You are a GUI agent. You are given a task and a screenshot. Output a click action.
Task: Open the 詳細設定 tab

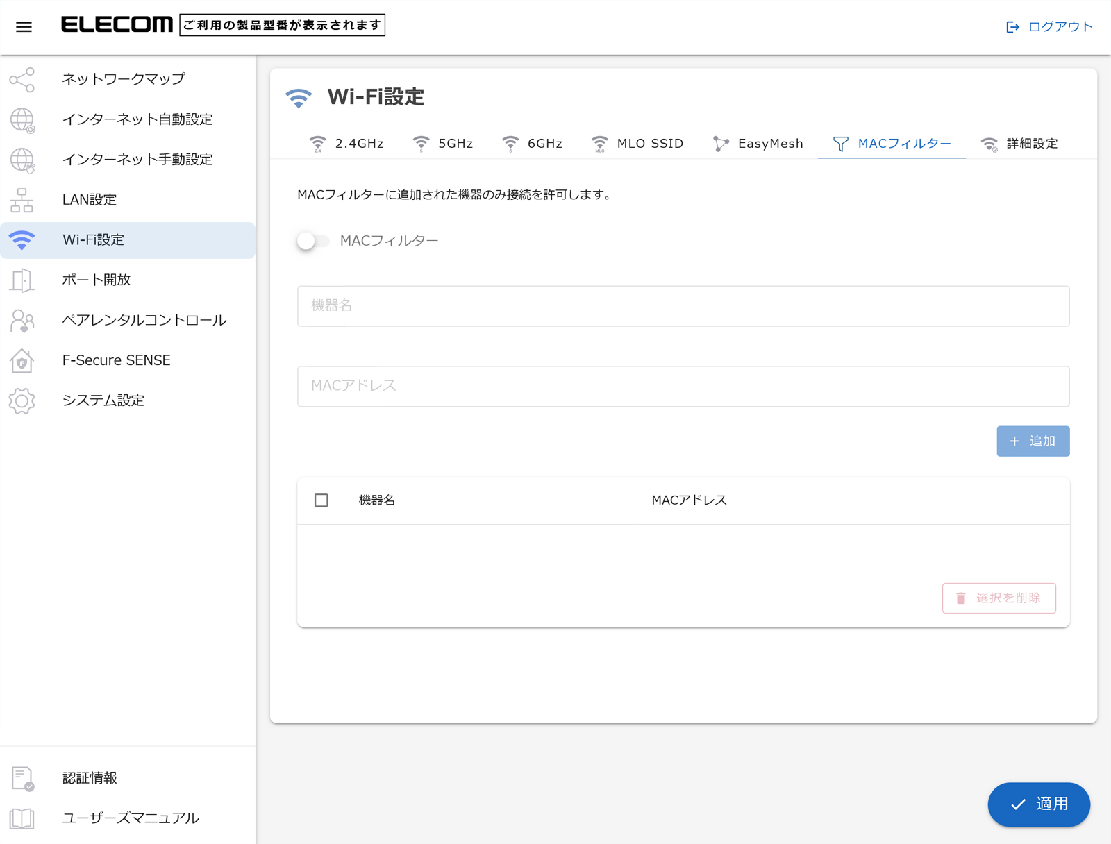(1019, 144)
